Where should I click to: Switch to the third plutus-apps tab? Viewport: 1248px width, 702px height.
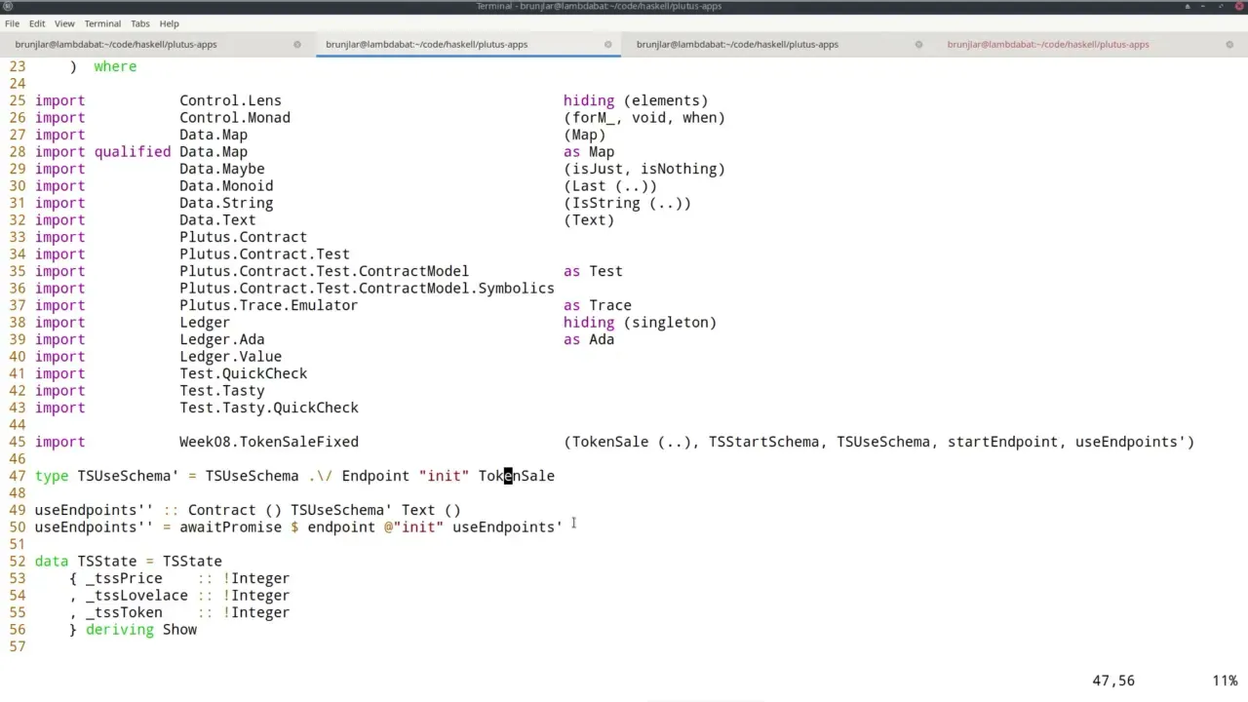coord(737,44)
